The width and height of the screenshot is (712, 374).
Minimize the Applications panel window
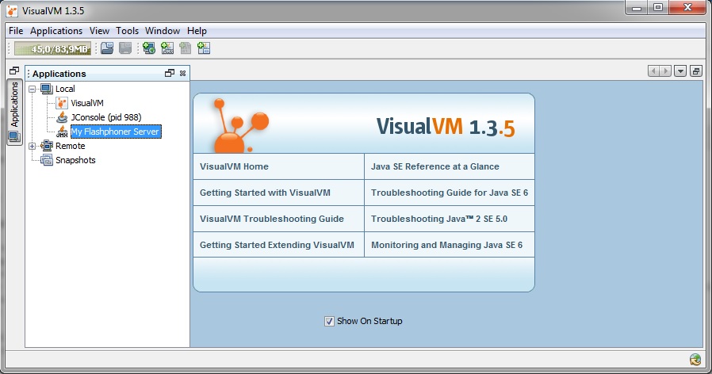pyautogui.click(x=169, y=73)
